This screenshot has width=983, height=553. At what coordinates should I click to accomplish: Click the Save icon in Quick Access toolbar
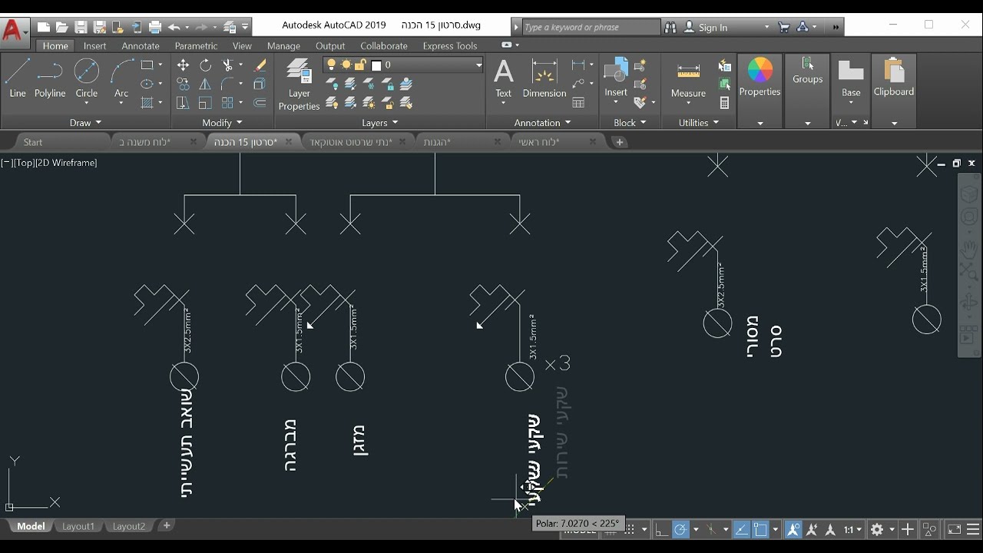pos(81,27)
